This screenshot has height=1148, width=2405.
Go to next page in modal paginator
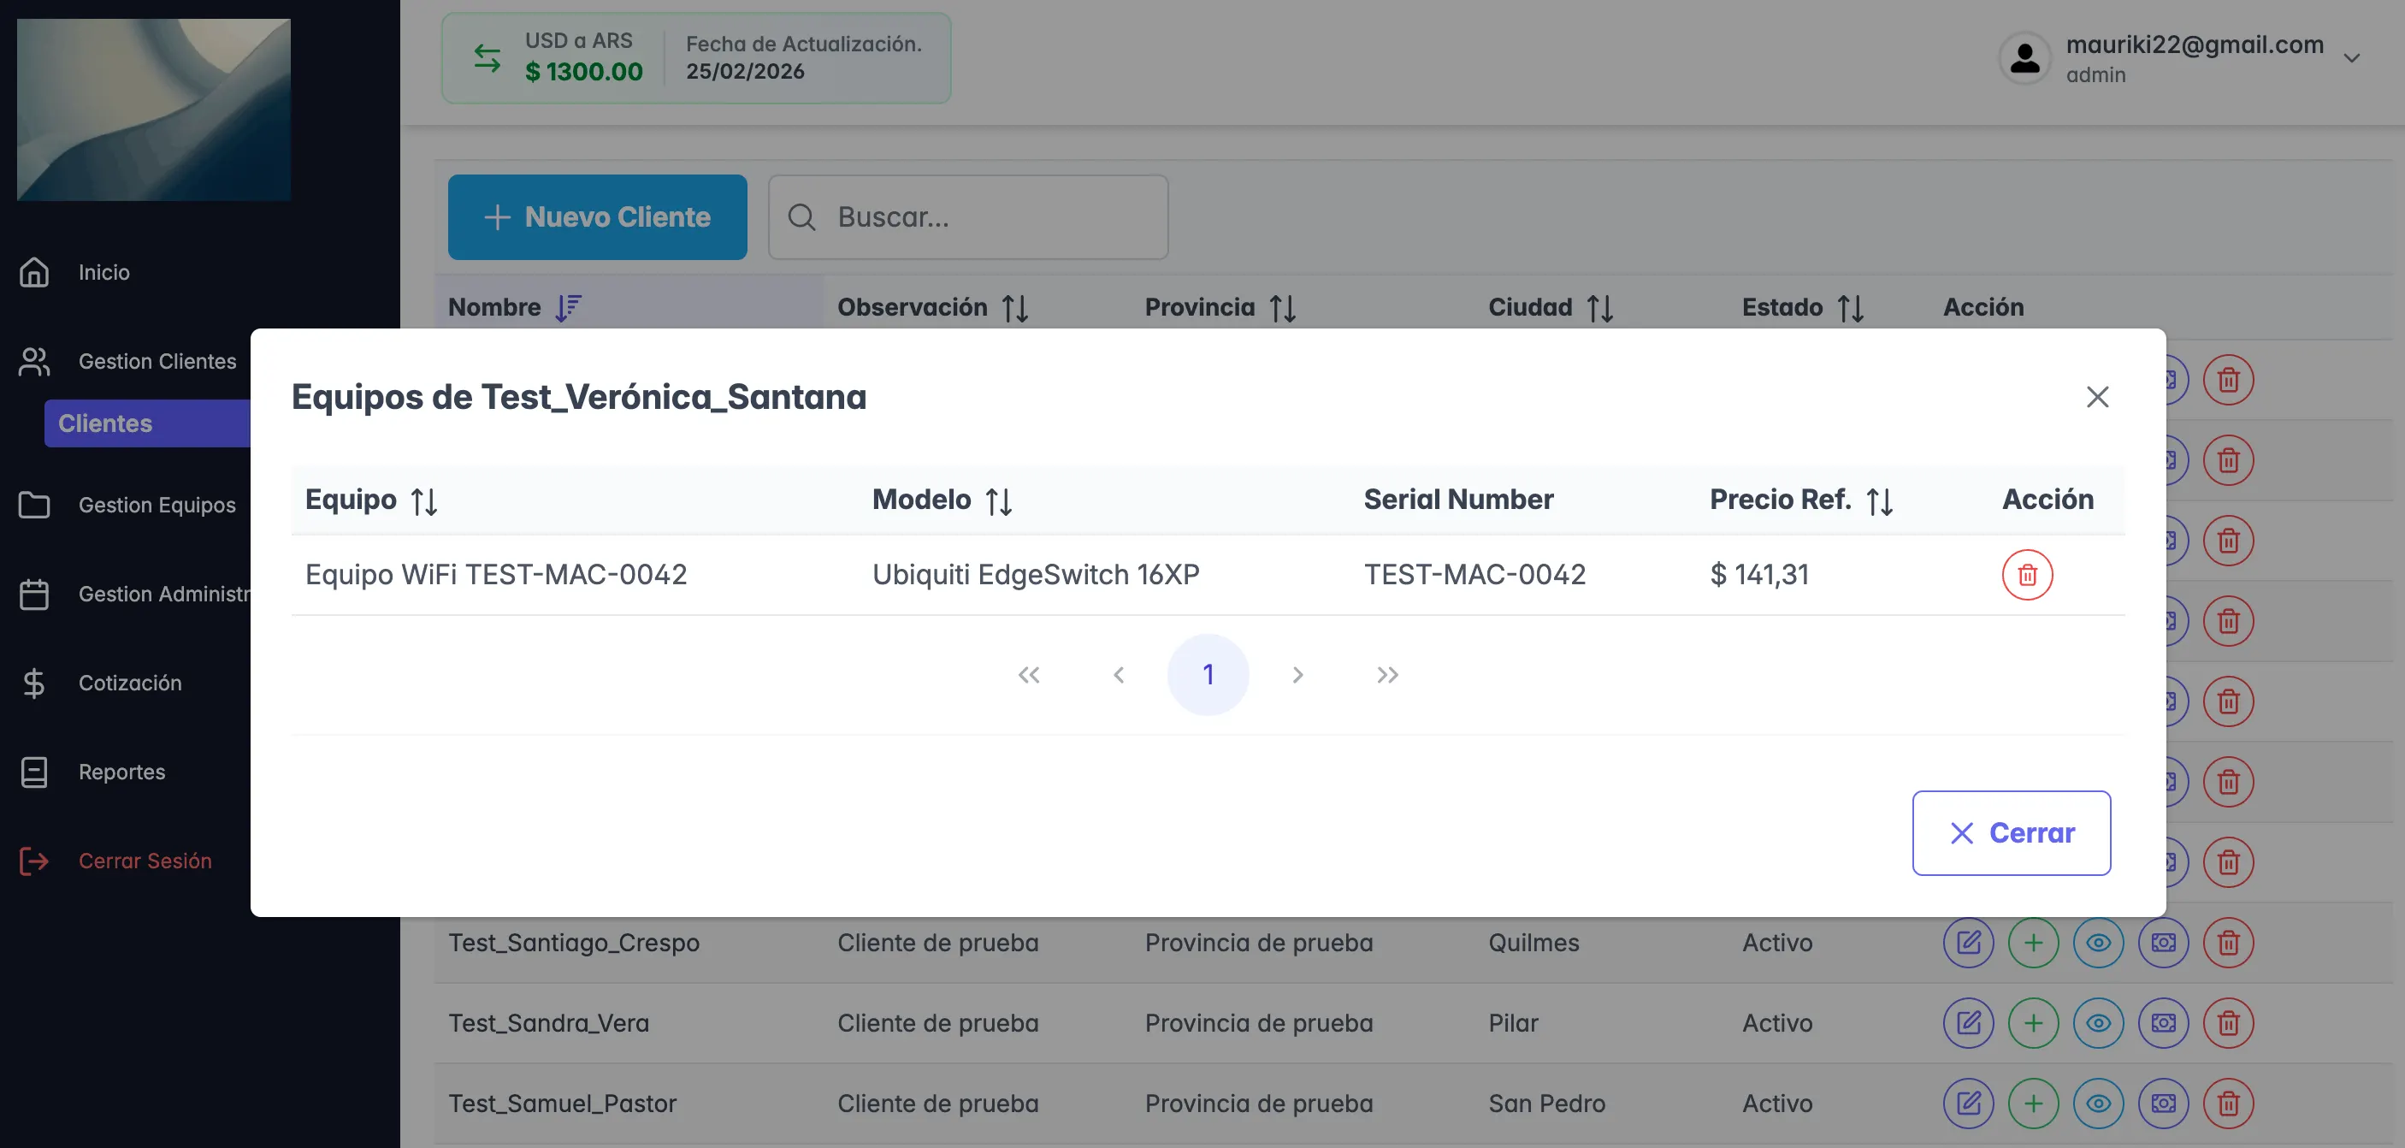pyautogui.click(x=1297, y=674)
